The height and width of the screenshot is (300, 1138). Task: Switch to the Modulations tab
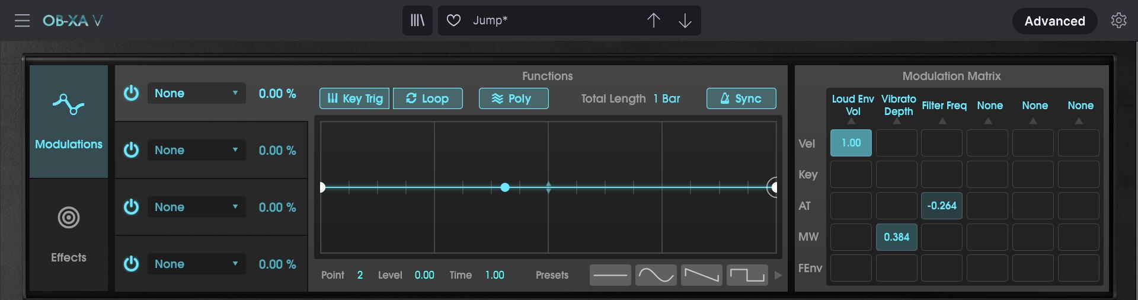[69, 122]
